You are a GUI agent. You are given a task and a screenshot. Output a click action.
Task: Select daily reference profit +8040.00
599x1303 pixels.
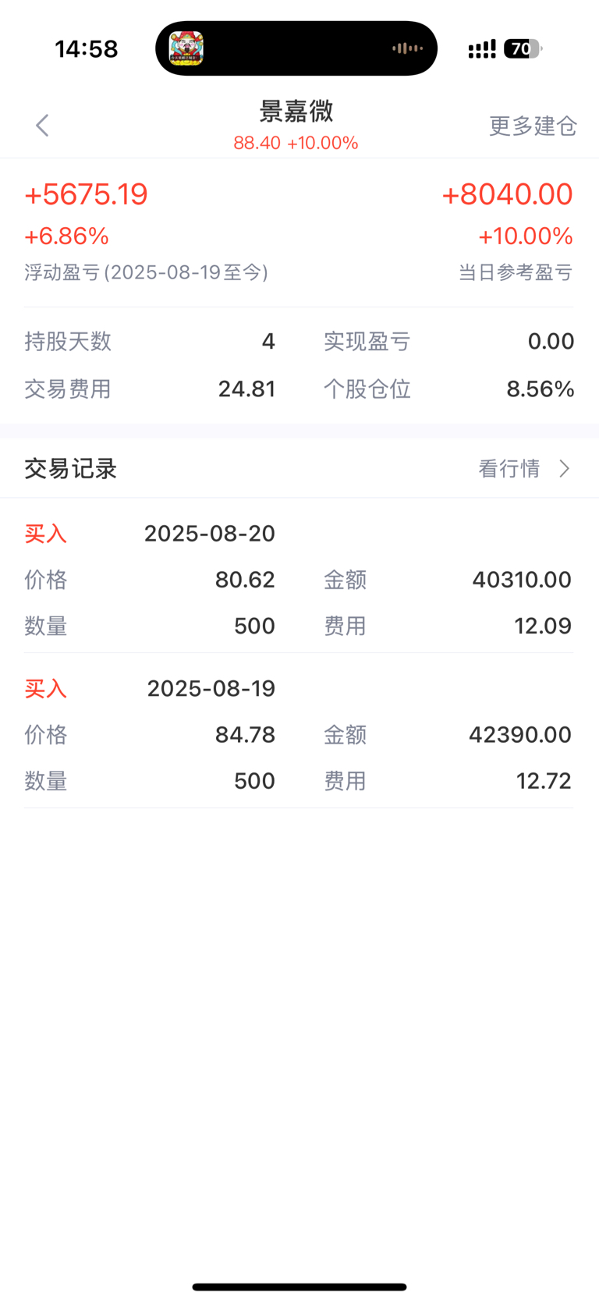507,194
